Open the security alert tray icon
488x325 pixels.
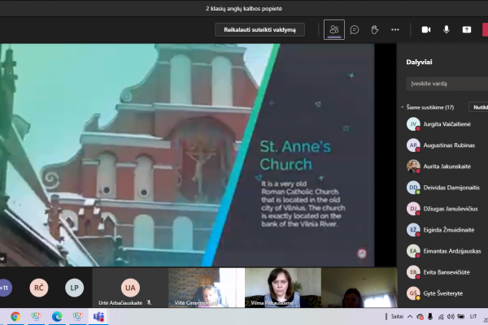point(420,317)
